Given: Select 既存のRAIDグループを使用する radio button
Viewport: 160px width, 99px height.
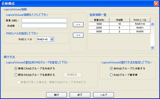Looking at the screenshot, I should pos(16,75).
